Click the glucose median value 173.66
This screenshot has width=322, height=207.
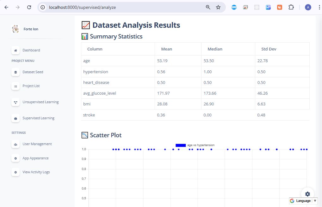[210, 93]
